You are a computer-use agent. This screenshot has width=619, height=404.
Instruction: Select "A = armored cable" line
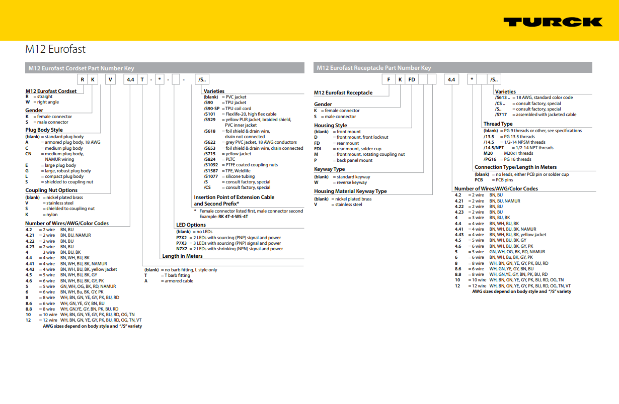(x=169, y=281)
